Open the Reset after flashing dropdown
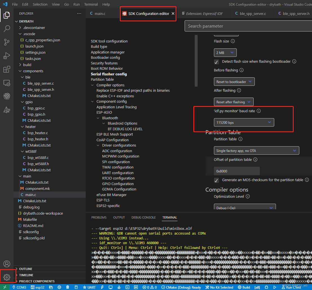 point(234,102)
